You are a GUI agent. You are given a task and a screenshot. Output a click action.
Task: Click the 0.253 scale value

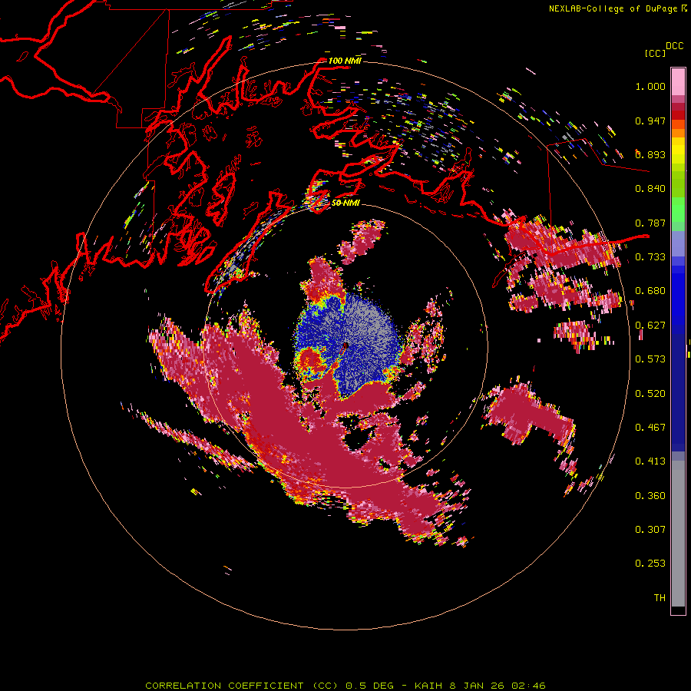point(650,564)
